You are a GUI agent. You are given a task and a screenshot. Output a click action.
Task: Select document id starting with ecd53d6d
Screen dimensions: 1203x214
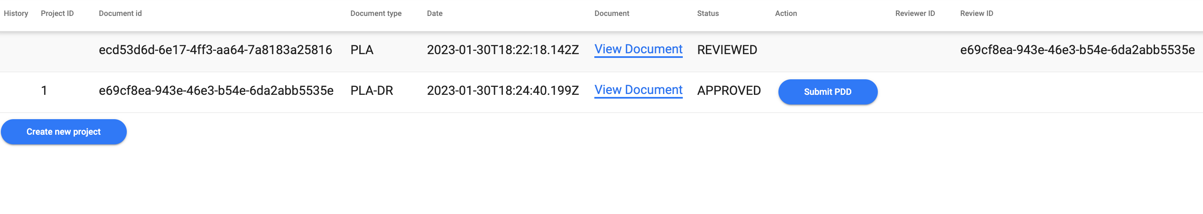[215, 50]
